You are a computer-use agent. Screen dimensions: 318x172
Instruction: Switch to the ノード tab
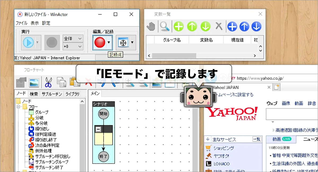tap(21, 94)
